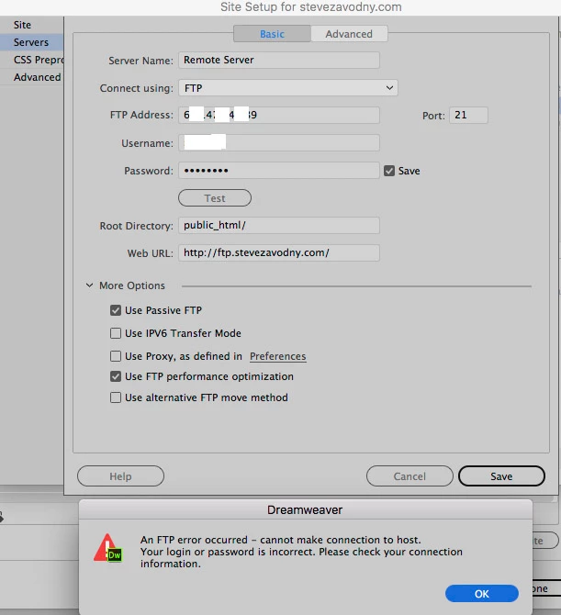This screenshot has height=615, width=561.
Task: Click the Dreamweaver warning icon
Action: [x=108, y=548]
